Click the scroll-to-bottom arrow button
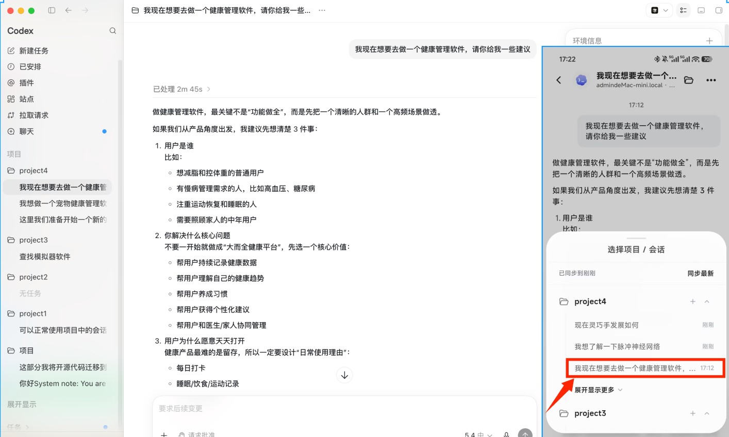This screenshot has height=437, width=729. 344,375
